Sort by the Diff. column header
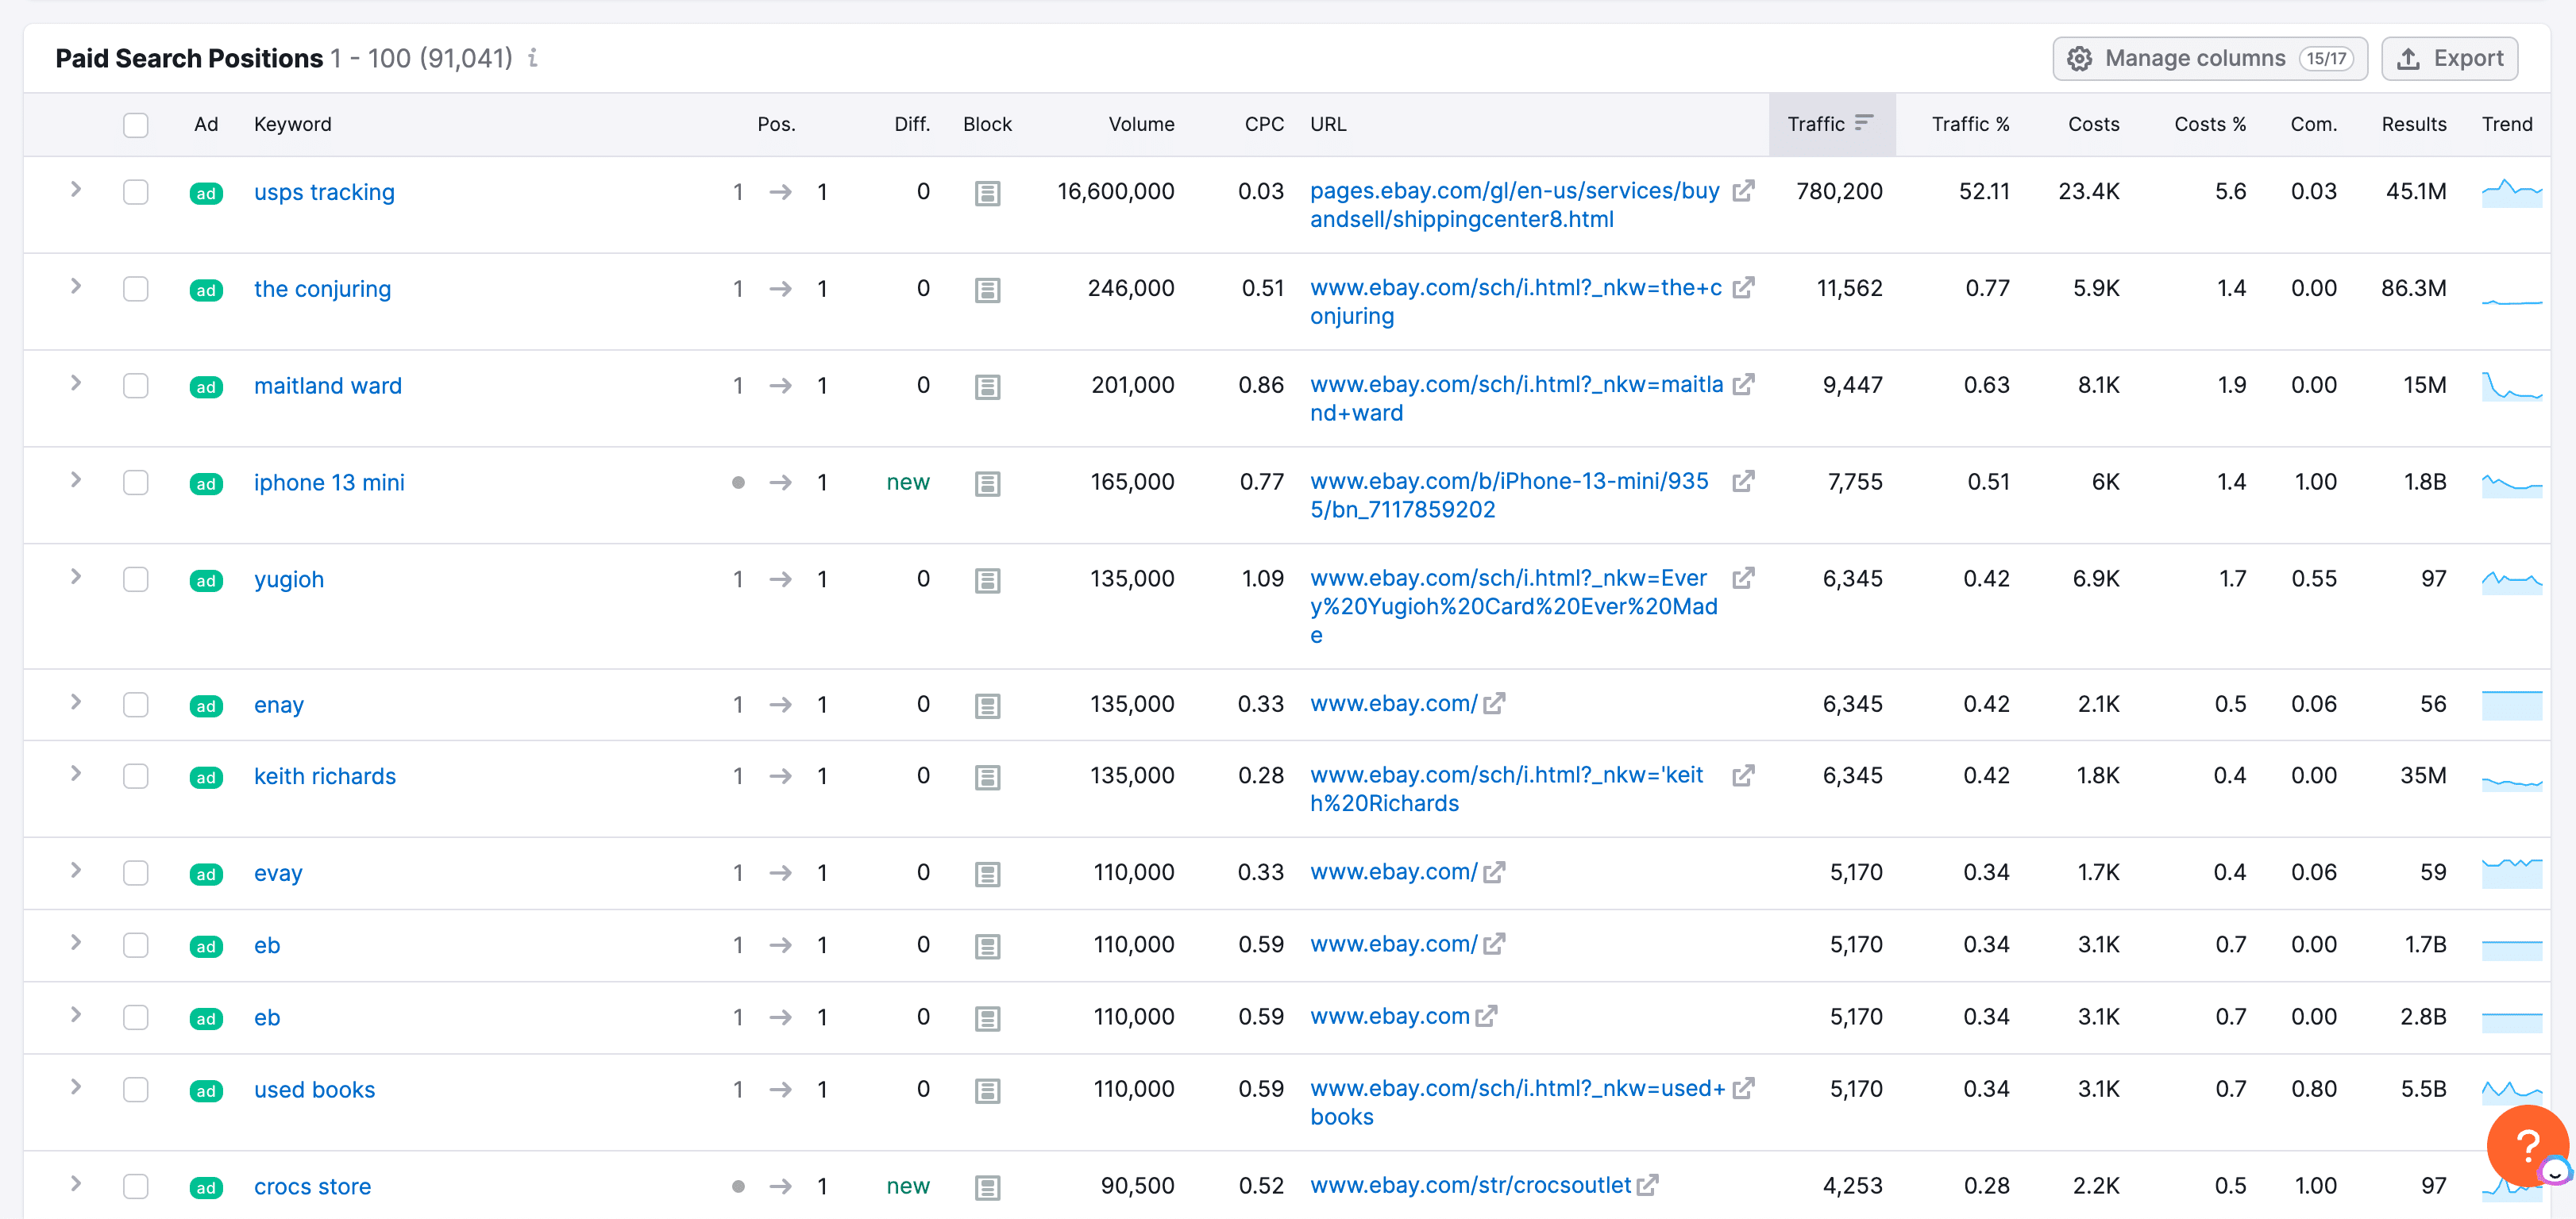This screenshot has height=1219, width=2576. (x=911, y=124)
